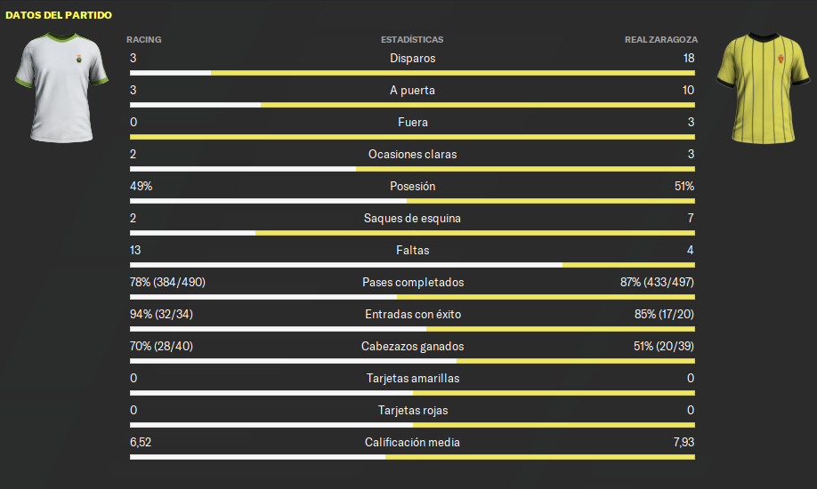Click the Tarjetas amarillas label

coord(413,378)
